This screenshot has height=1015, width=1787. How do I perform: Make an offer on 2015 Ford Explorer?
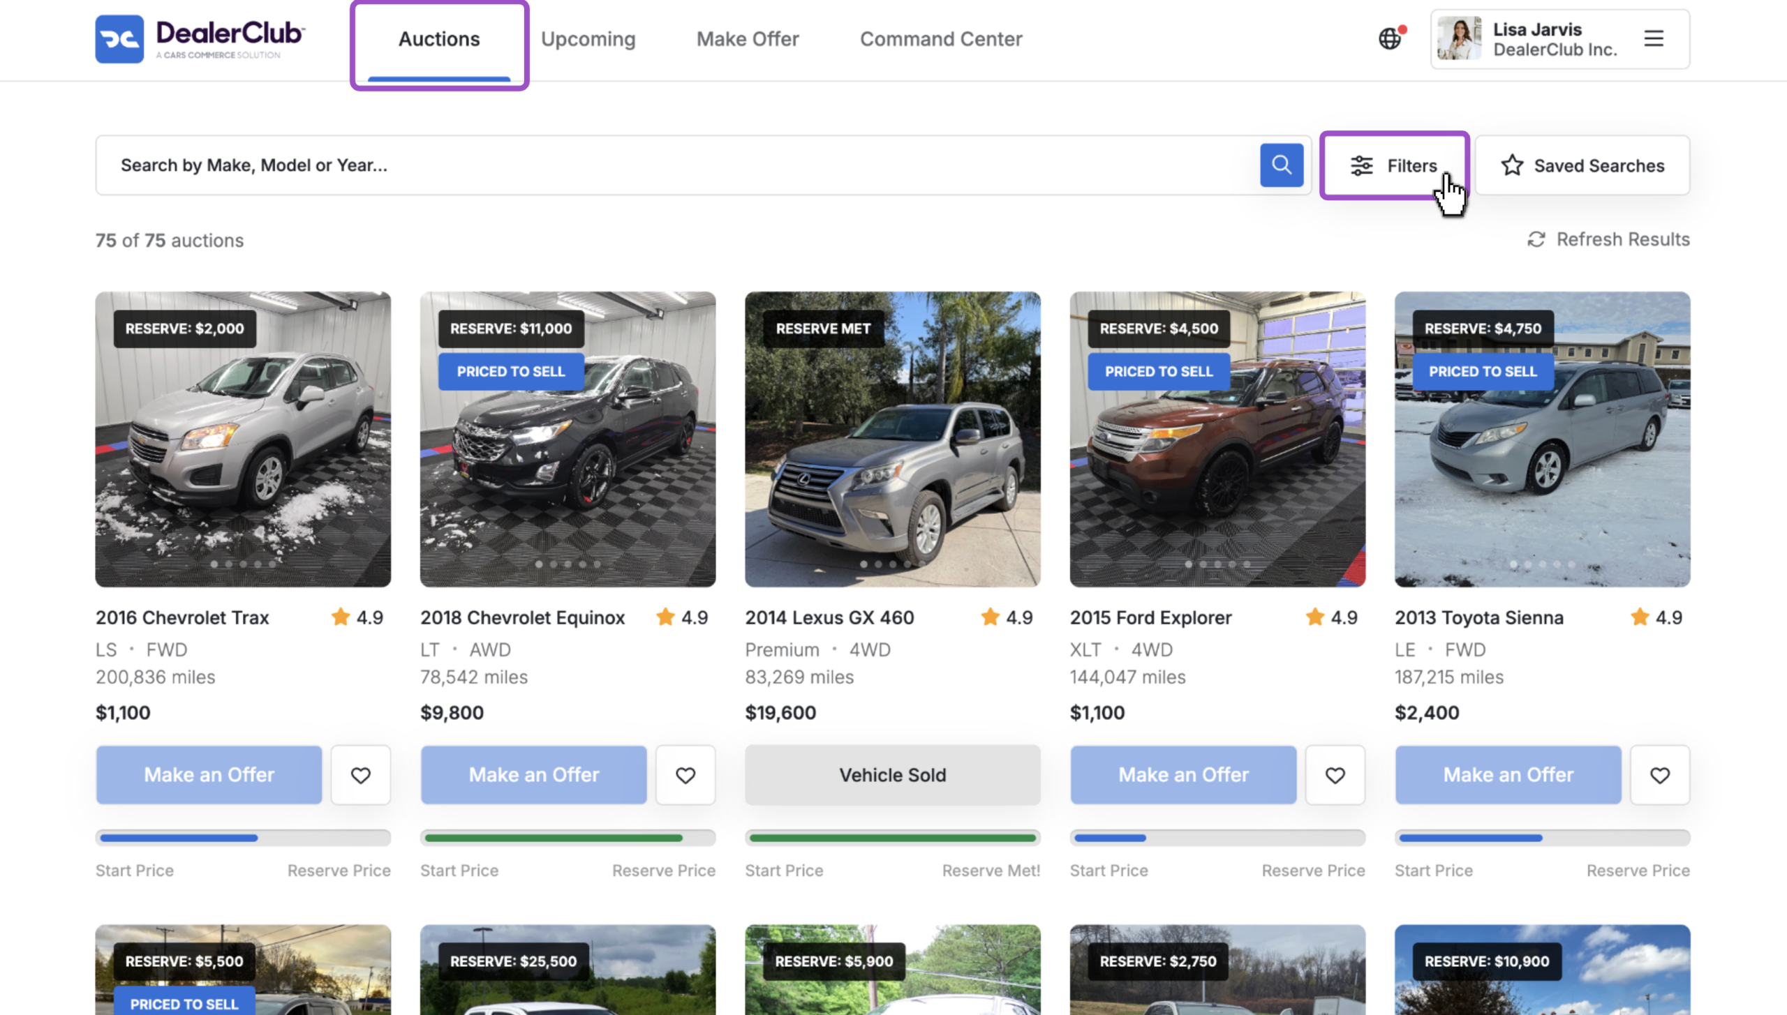point(1183,774)
